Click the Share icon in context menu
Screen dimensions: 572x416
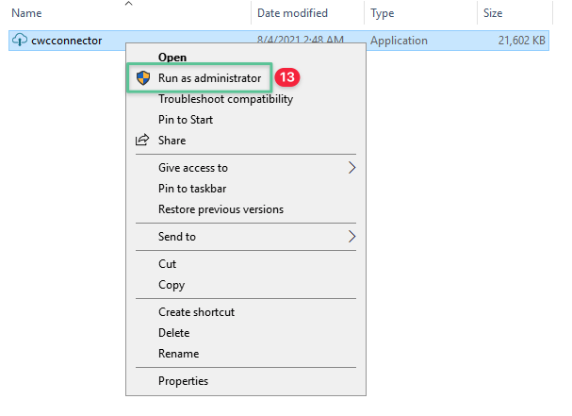coord(142,141)
